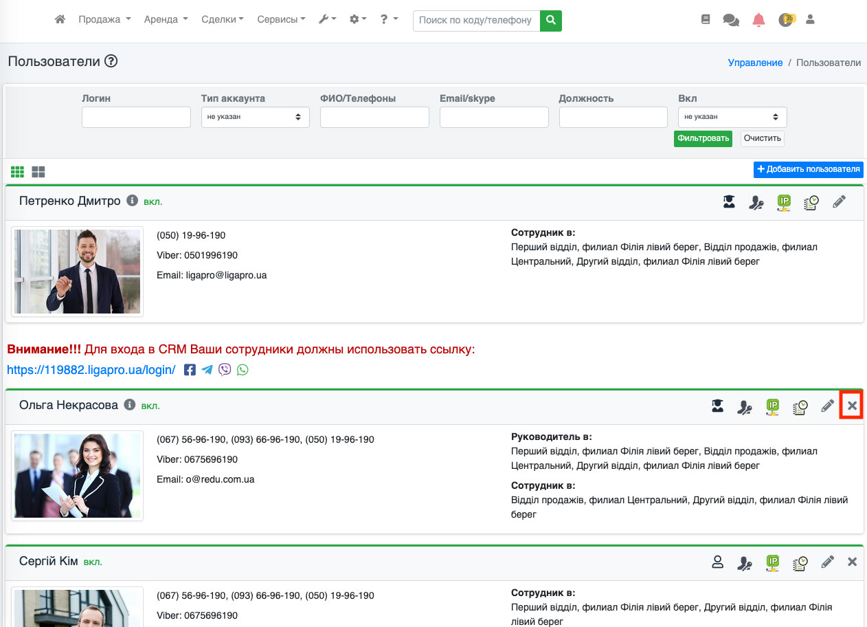Viewport: 867px width, 627px height.
Task: Open IP settings for Ольга Некрасова
Action: (x=773, y=406)
